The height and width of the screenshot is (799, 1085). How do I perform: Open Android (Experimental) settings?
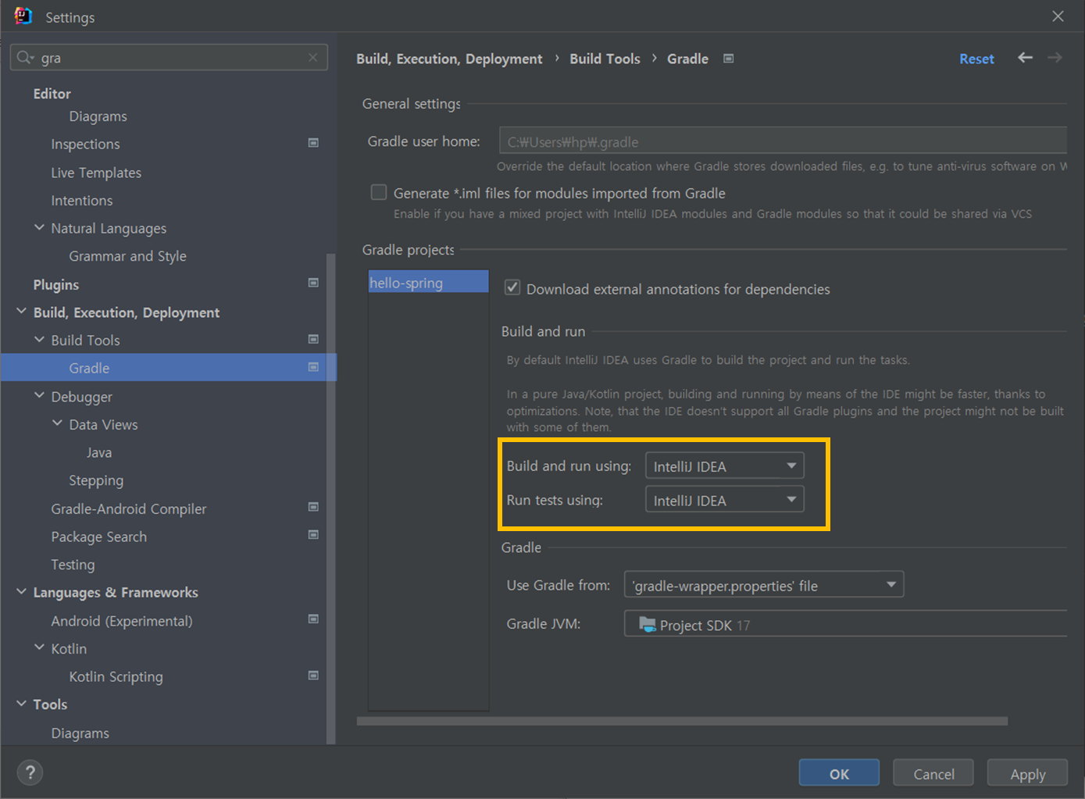[122, 621]
